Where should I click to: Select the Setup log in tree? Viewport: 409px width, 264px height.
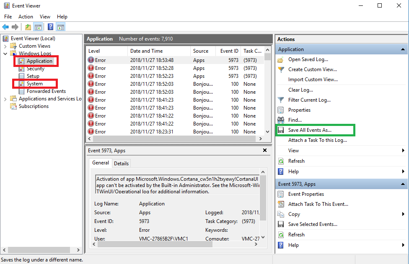[x=33, y=76]
